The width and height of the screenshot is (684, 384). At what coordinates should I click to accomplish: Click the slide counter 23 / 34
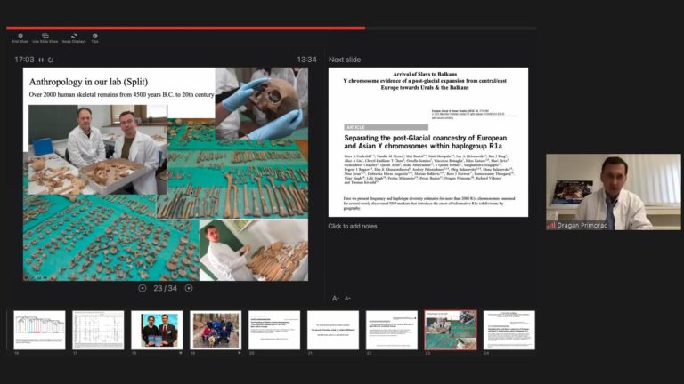pos(166,288)
